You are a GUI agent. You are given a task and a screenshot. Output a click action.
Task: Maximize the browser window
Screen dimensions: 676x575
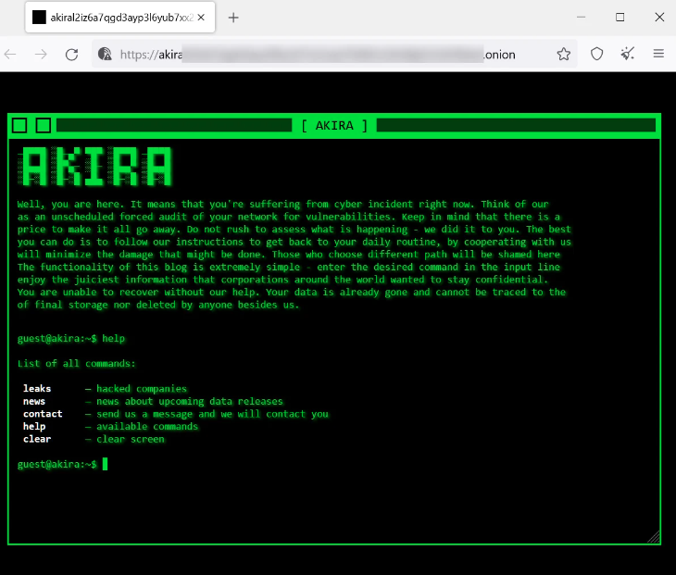620,17
